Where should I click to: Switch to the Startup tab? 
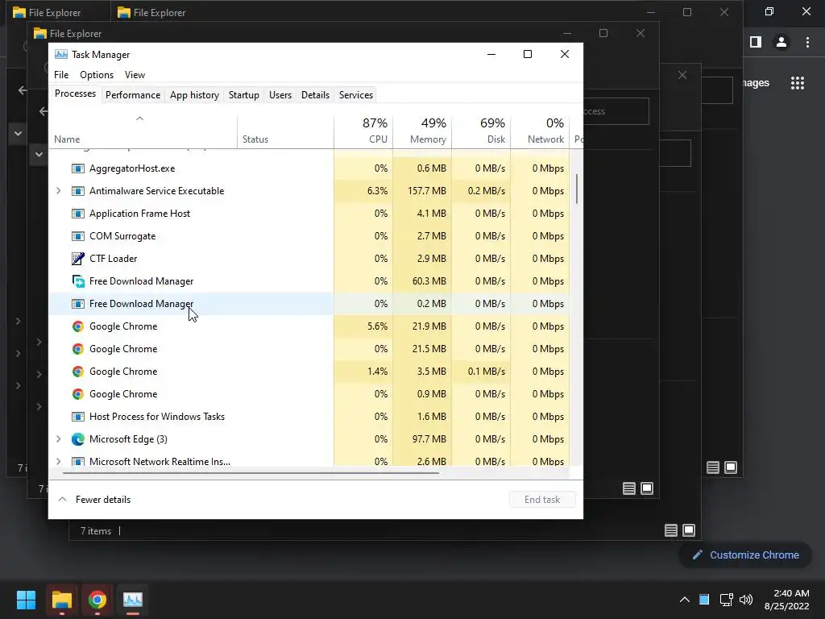pos(243,95)
